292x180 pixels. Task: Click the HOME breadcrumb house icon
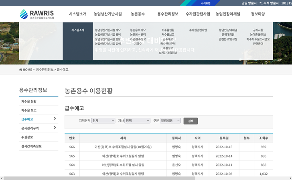tap(20, 70)
